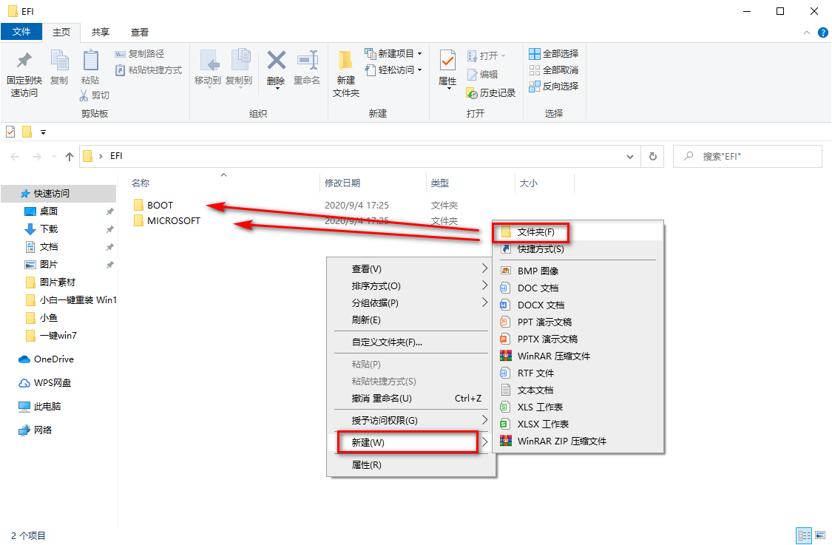Click quick access toolbar properties icon
Screen dimensions: 832x545
10,132
